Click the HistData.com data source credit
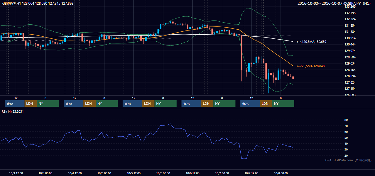The height and width of the screenshot is (176, 375). [x=348, y=160]
